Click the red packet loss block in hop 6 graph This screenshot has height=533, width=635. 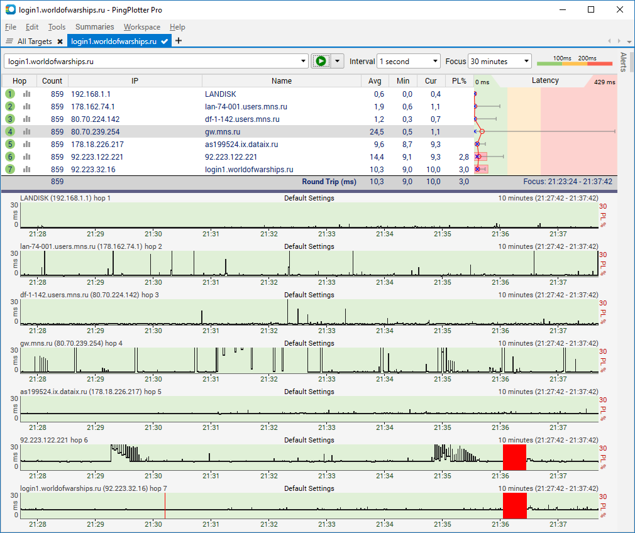click(x=514, y=458)
